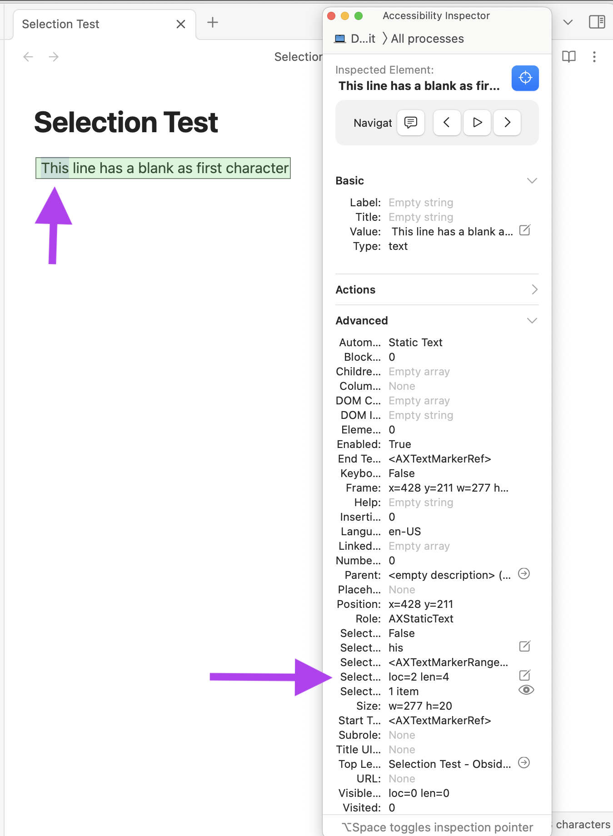Toggle the right sidebar panel
613x836 pixels.
coord(598,21)
